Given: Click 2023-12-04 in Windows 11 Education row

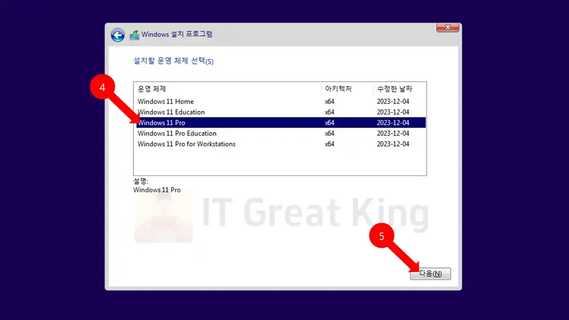Looking at the screenshot, I should 393,112.
